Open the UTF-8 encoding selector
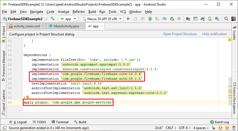Image resolution: width=238 pixels, height=131 pixels. 185,128
